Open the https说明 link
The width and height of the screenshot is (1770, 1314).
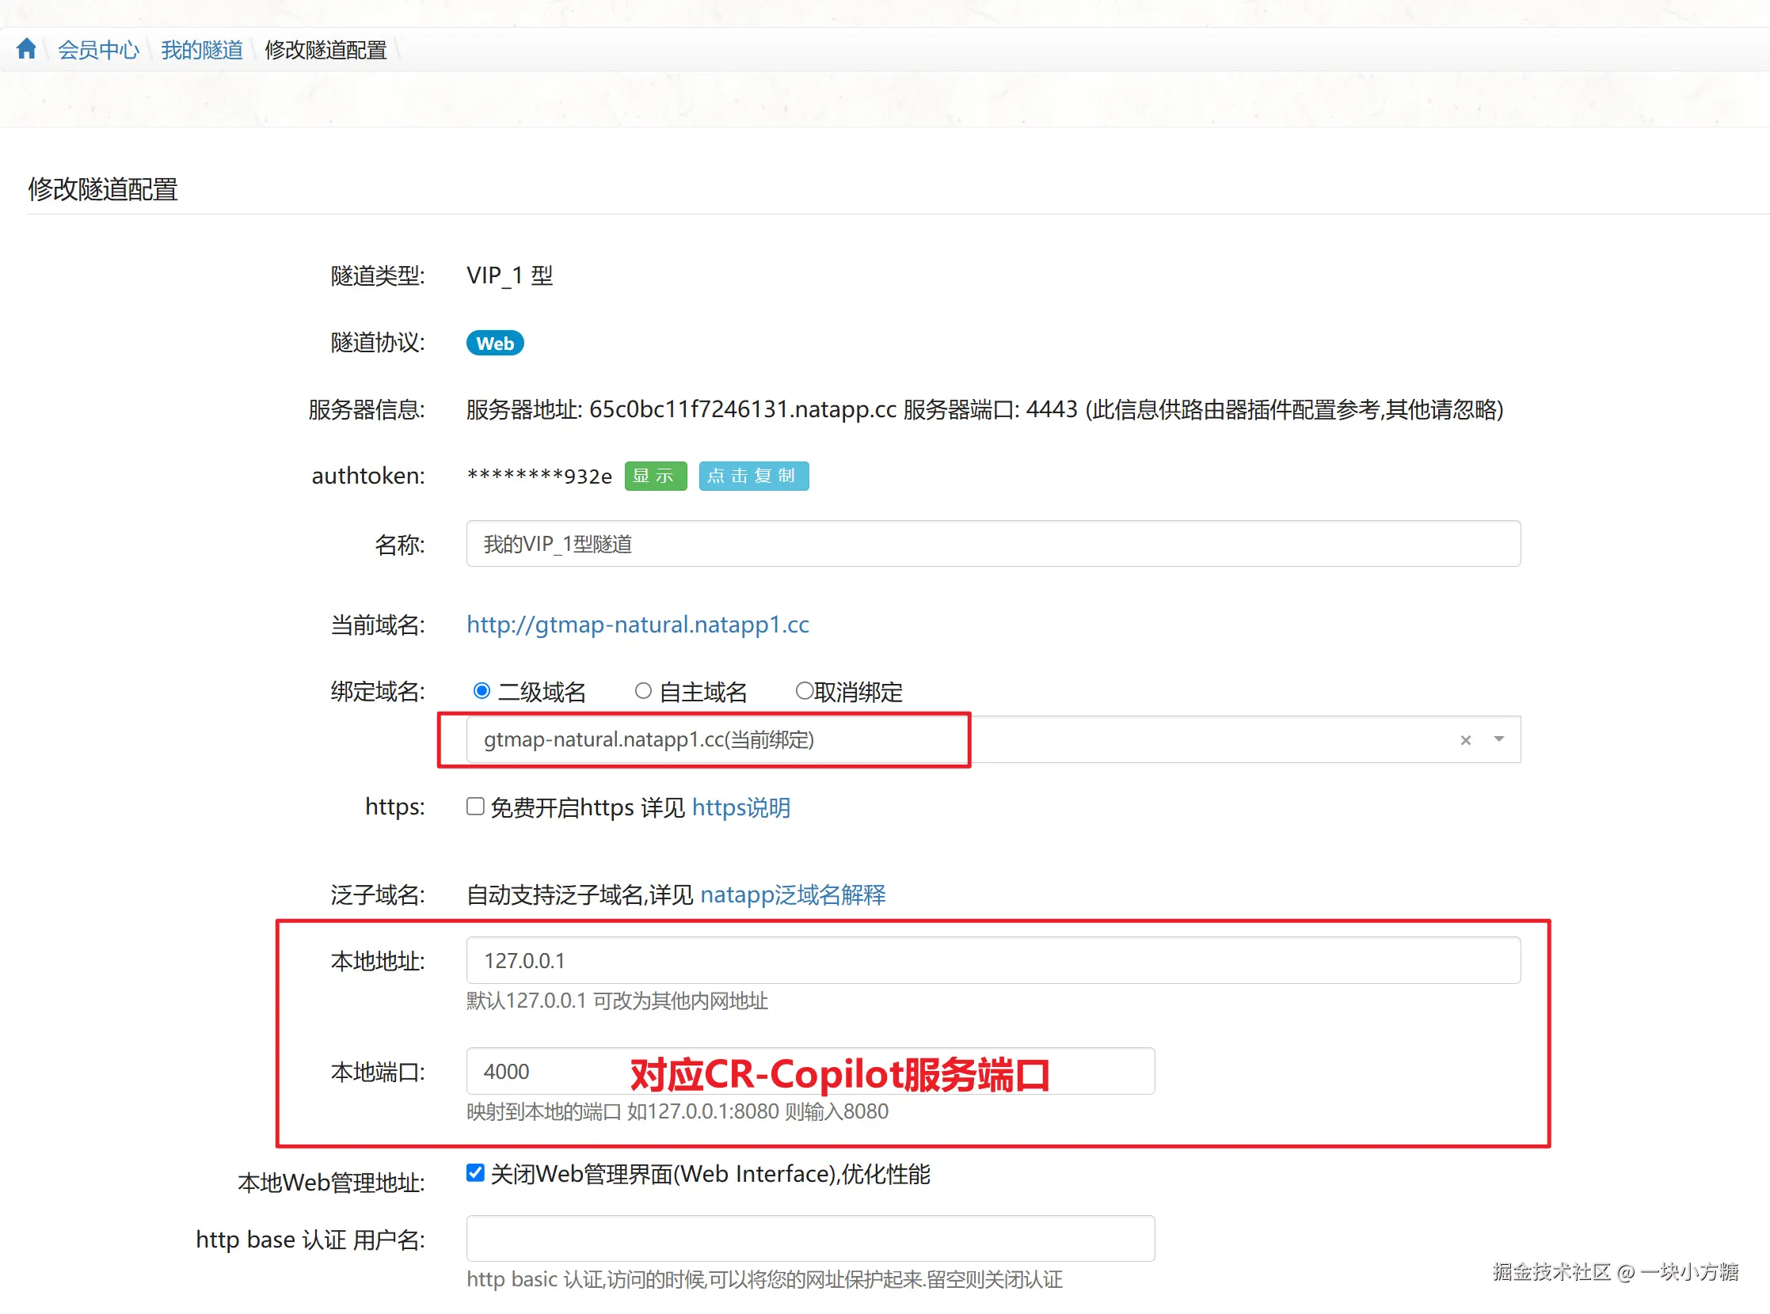tap(740, 807)
